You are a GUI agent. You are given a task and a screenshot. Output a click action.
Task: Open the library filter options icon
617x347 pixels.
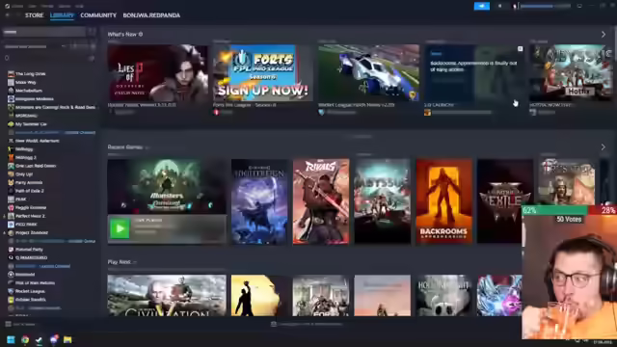point(92,32)
